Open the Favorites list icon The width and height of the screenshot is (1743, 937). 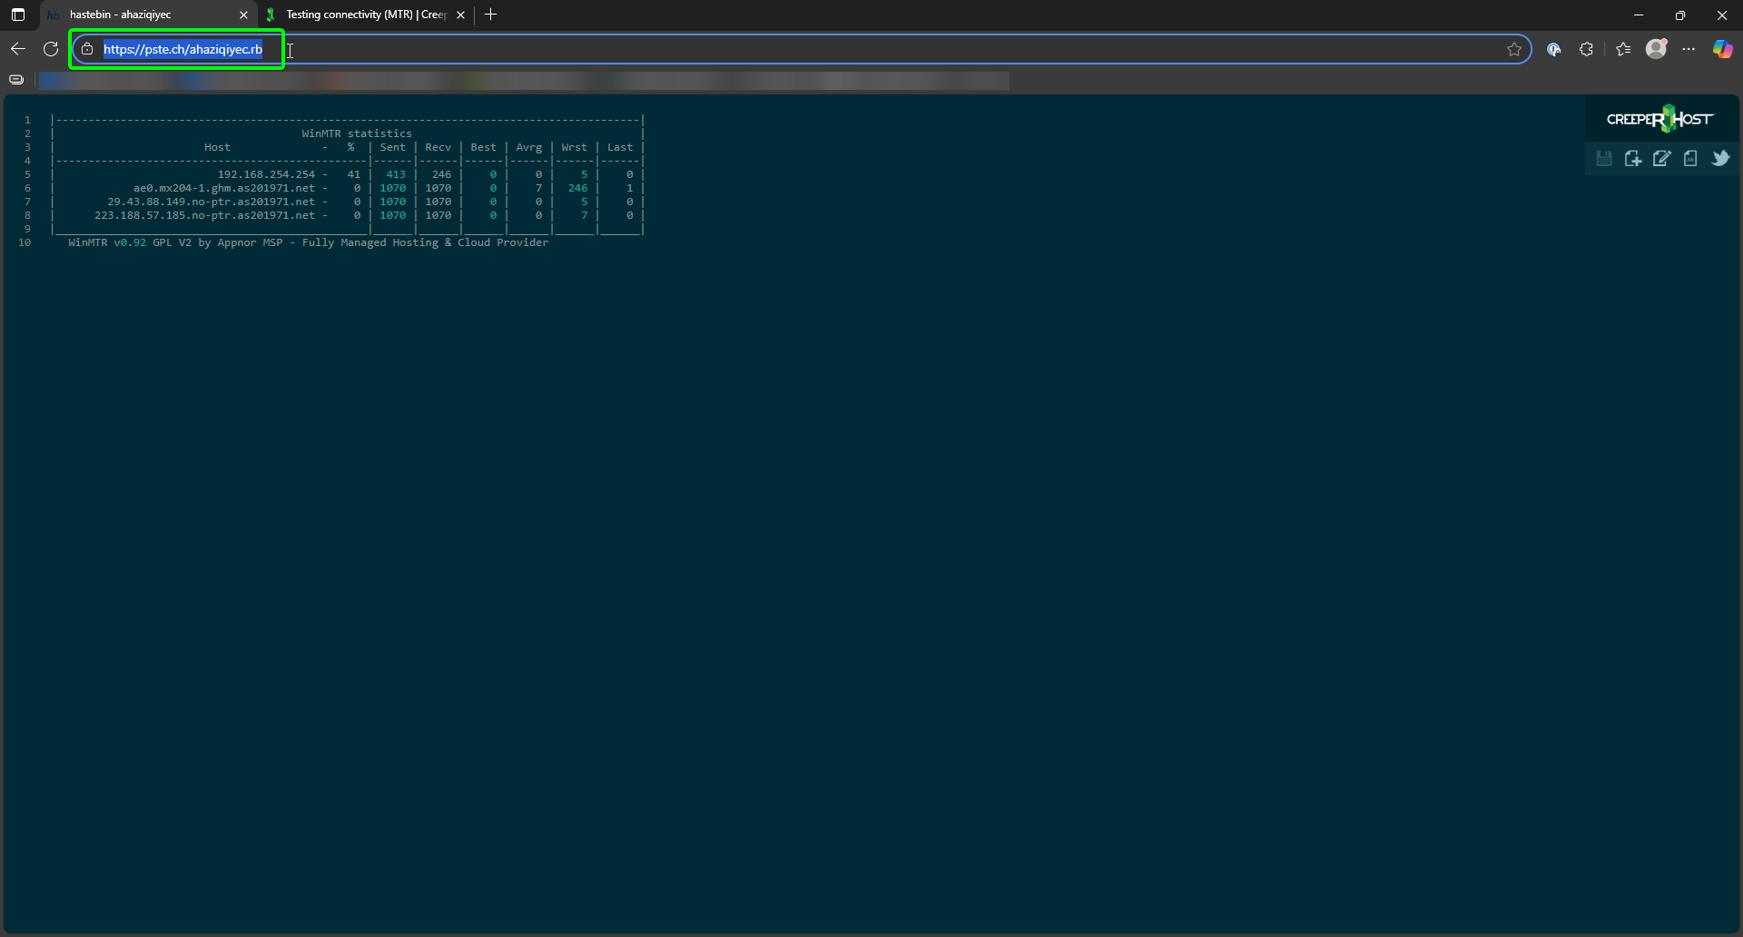click(x=1623, y=50)
